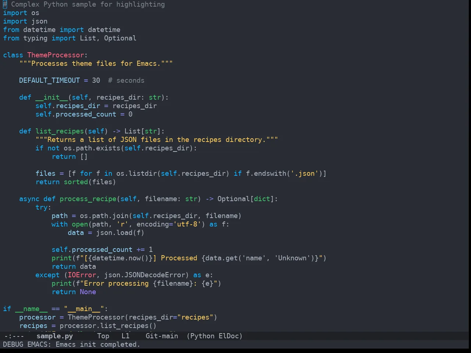The image size is (471, 353).
Task: Click the 'return []' statement
Action: [x=70, y=157]
